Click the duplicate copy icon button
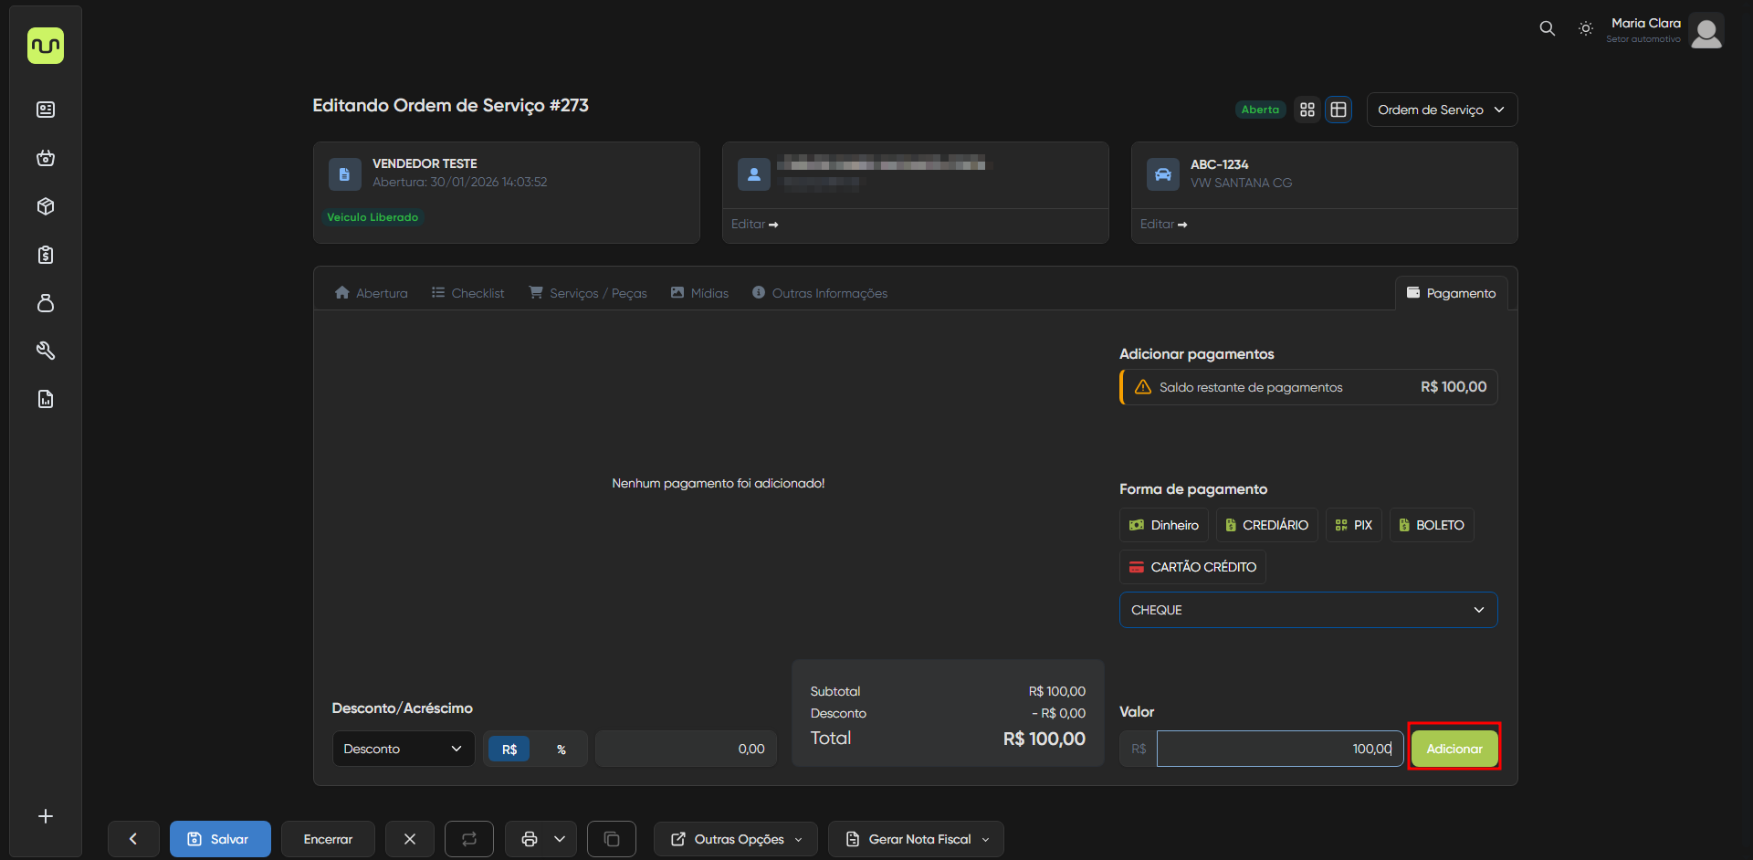Screen dimensions: 1753x860 point(612,839)
